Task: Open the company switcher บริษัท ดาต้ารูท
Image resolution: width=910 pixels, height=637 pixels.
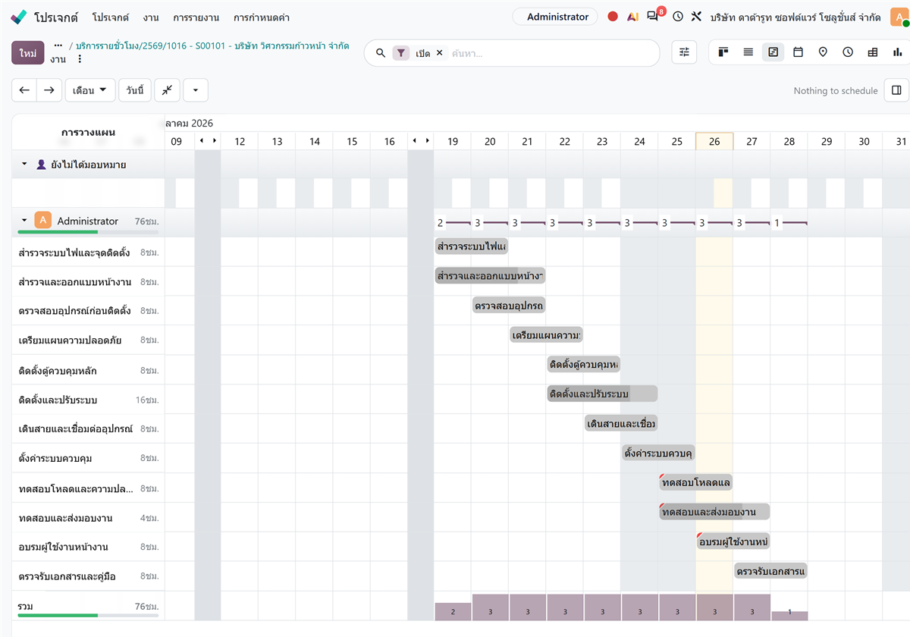Action: click(x=795, y=17)
